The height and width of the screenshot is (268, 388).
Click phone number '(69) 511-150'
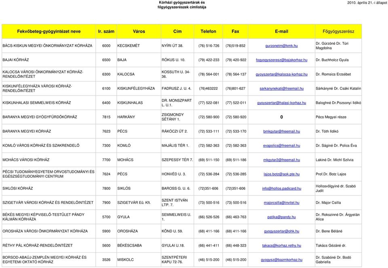(x=209, y=160)
